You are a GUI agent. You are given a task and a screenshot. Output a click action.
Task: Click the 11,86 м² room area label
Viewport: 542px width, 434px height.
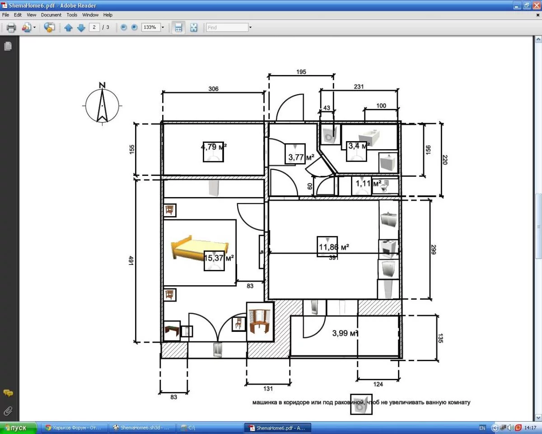[x=334, y=247]
